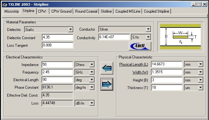Click the Impedance field showing 50
The image size is (209, 120).
(x=57, y=64)
